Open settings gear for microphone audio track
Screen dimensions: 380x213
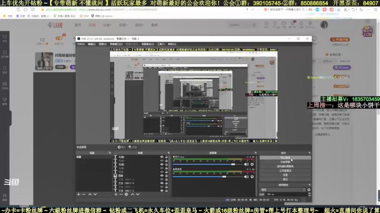pos(252,164)
